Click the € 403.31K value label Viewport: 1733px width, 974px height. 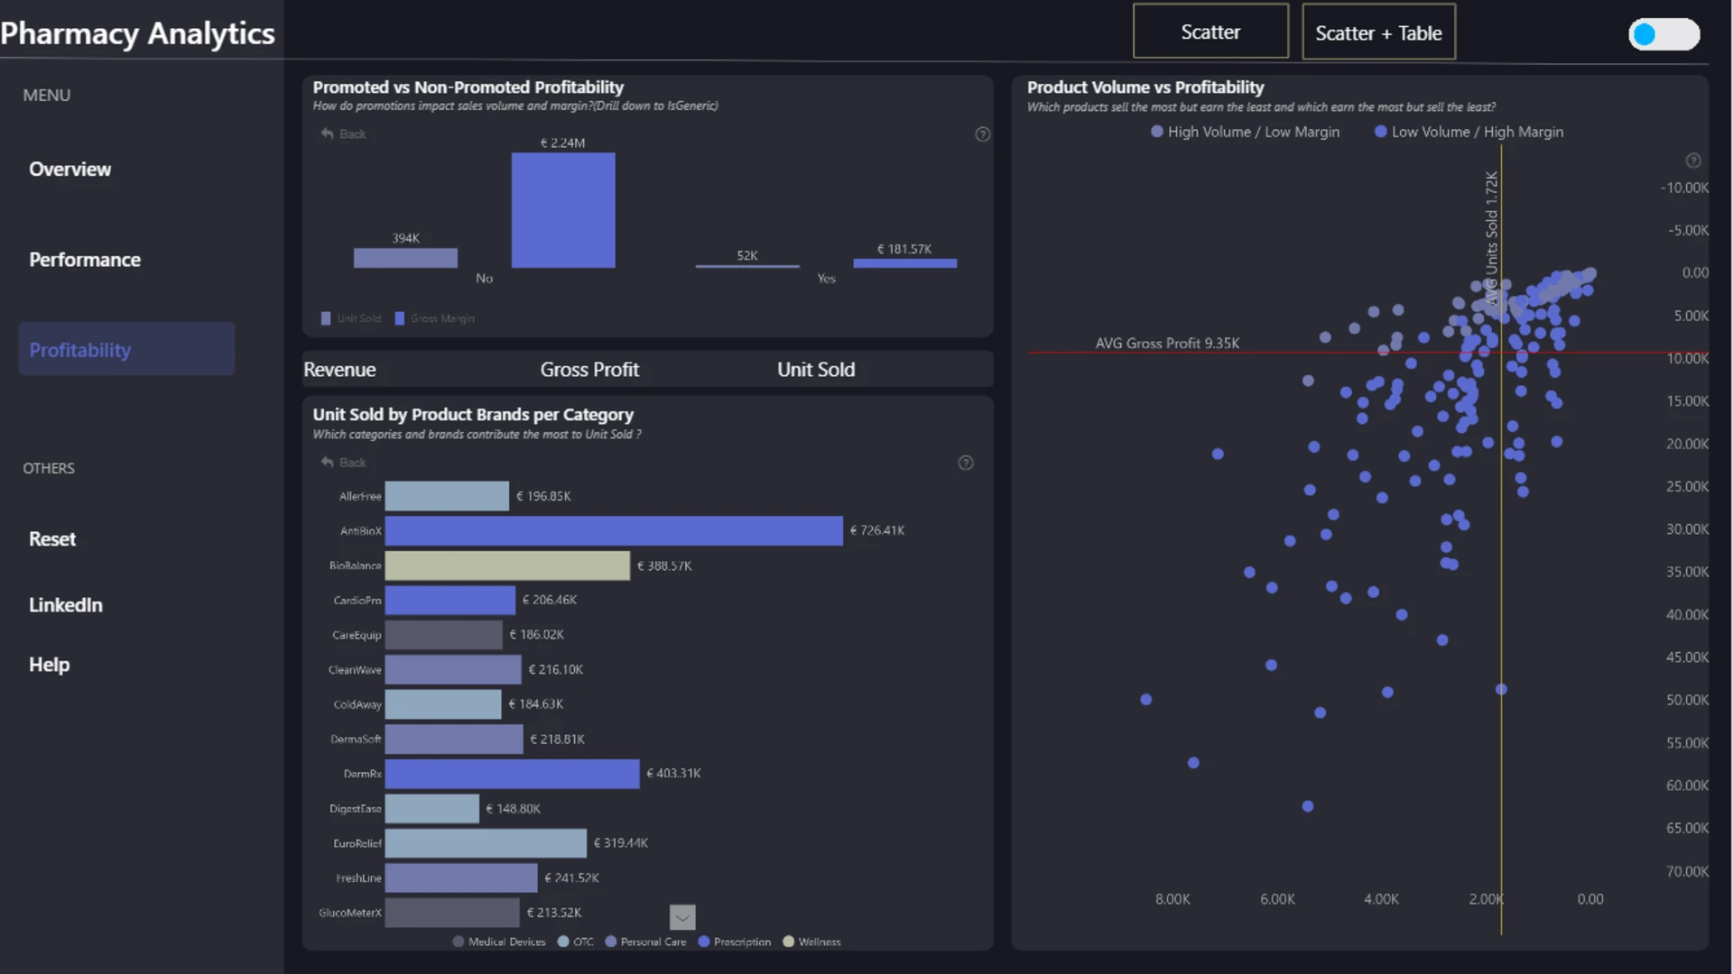pyautogui.click(x=674, y=774)
